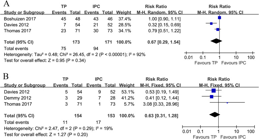Select the Demmy 2012 blue square marker
The width and height of the screenshot is (259, 139).
(211, 97)
